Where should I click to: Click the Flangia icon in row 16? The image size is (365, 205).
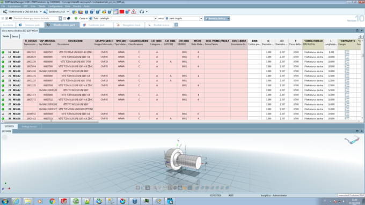pyautogui.click(x=347, y=52)
